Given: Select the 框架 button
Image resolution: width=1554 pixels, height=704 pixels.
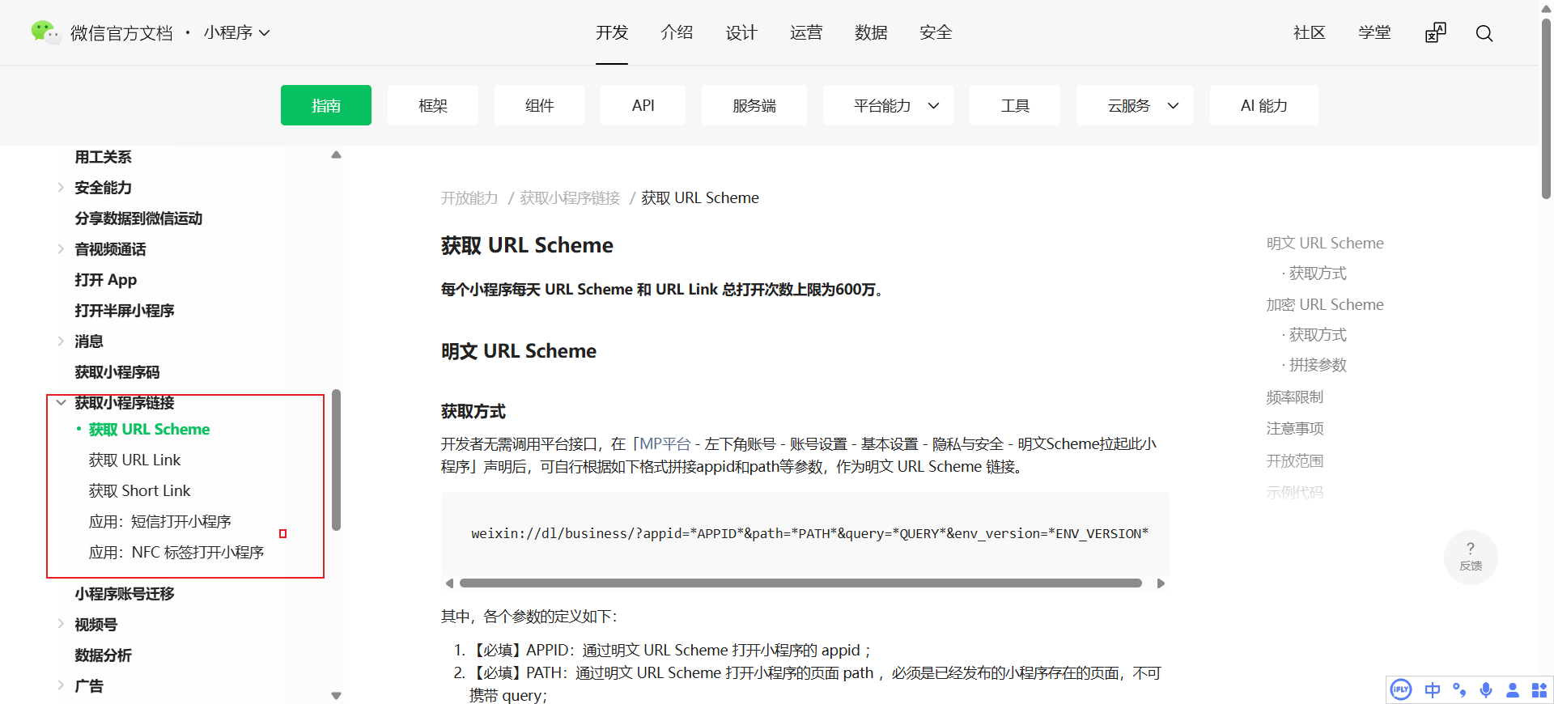Looking at the screenshot, I should point(433,105).
